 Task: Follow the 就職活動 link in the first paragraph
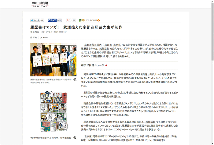[x=104, y=48]
